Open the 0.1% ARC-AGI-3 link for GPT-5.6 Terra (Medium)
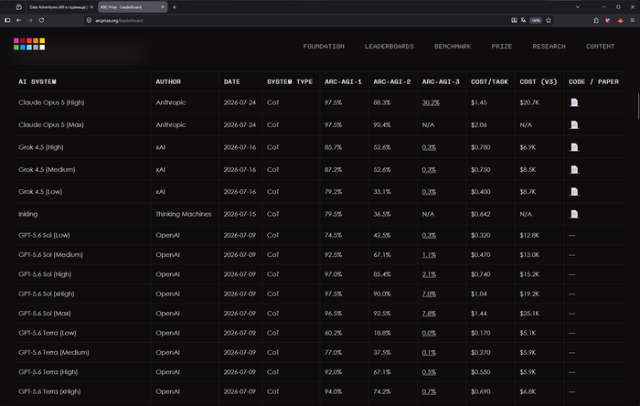The image size is (640, 406). 429,353
